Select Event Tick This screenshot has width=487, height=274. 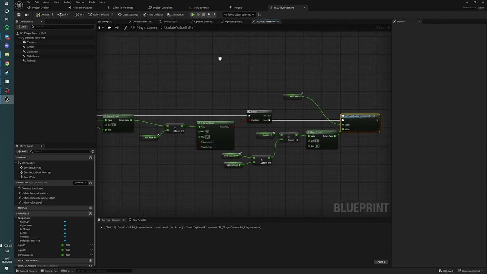pyautogui.click(x=29, y=177)
